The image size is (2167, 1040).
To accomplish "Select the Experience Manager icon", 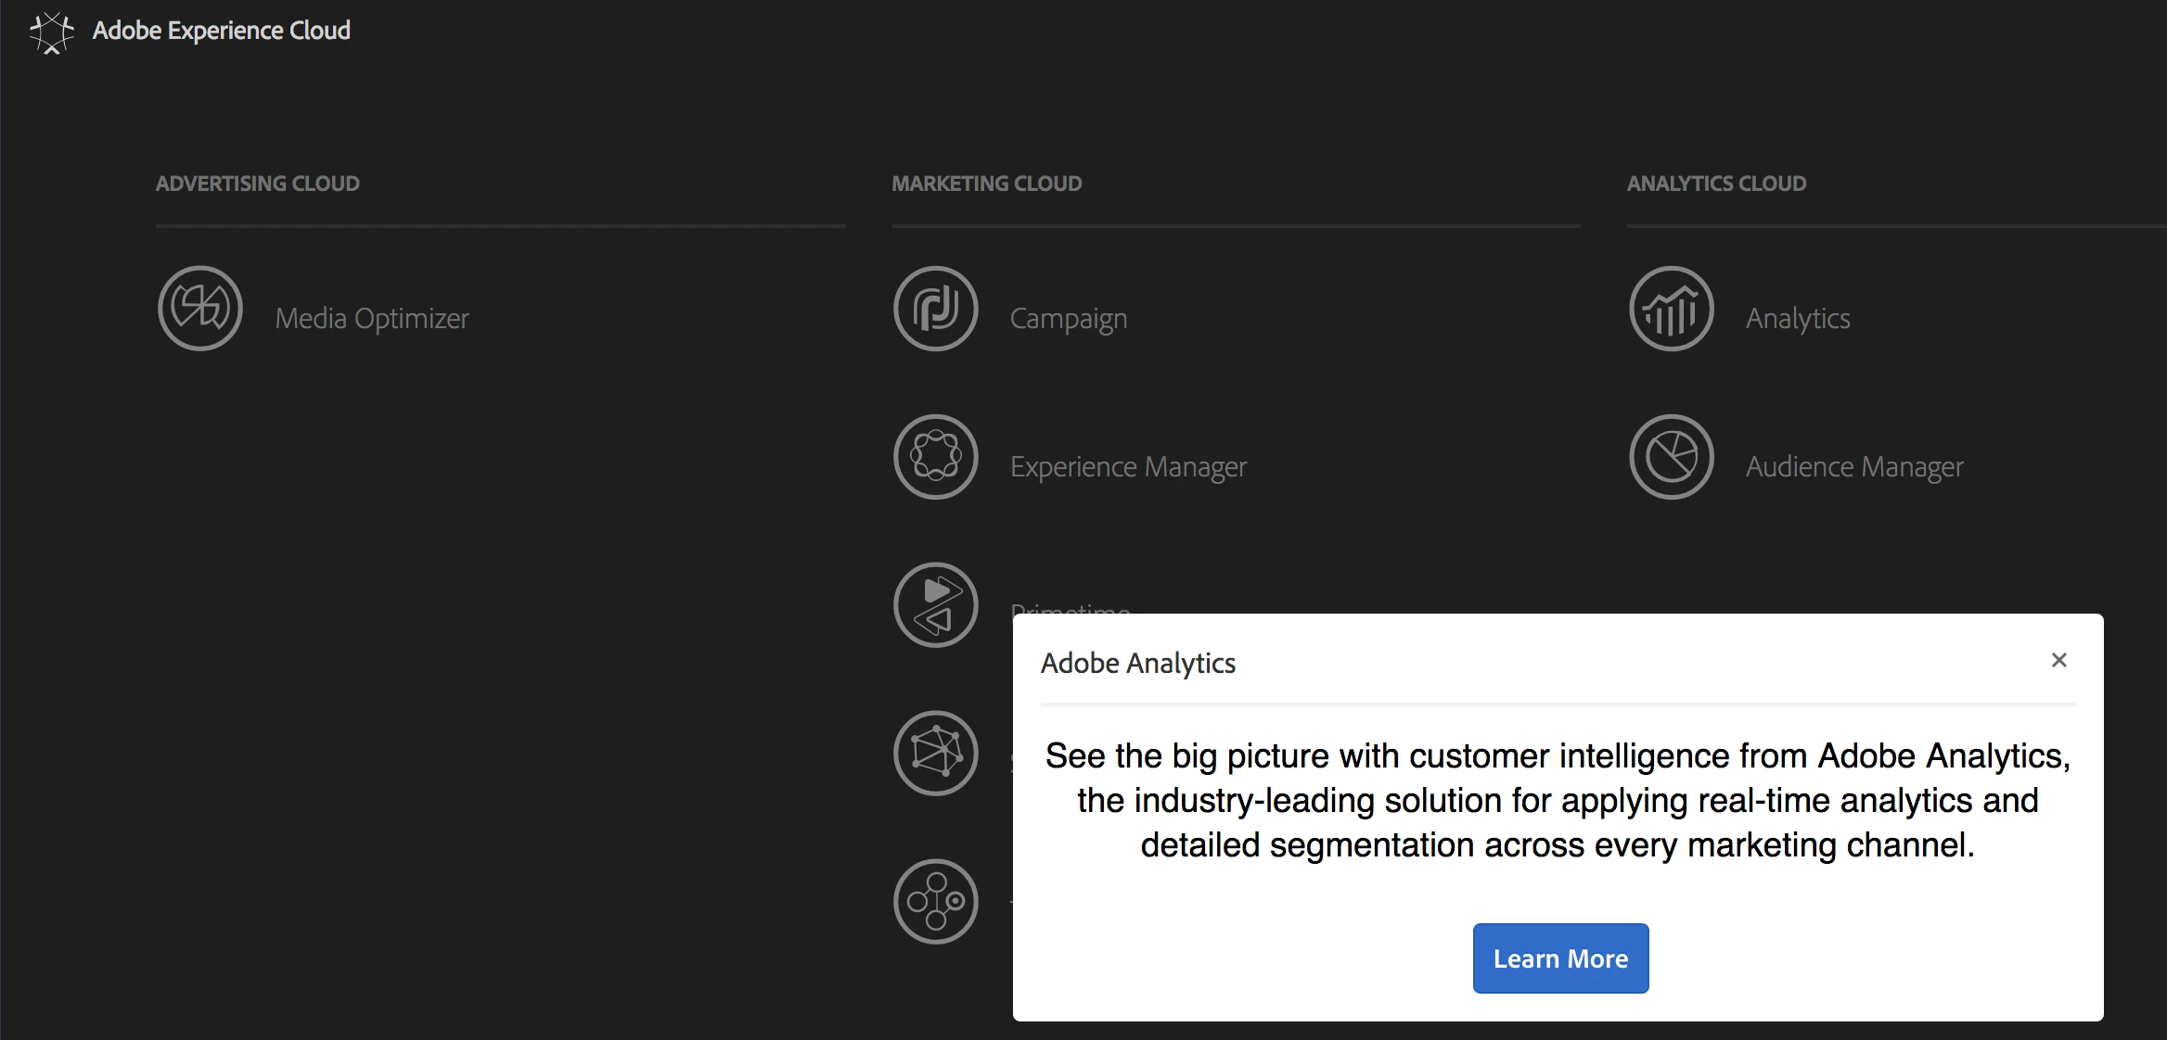I will (x=935, y=457).
